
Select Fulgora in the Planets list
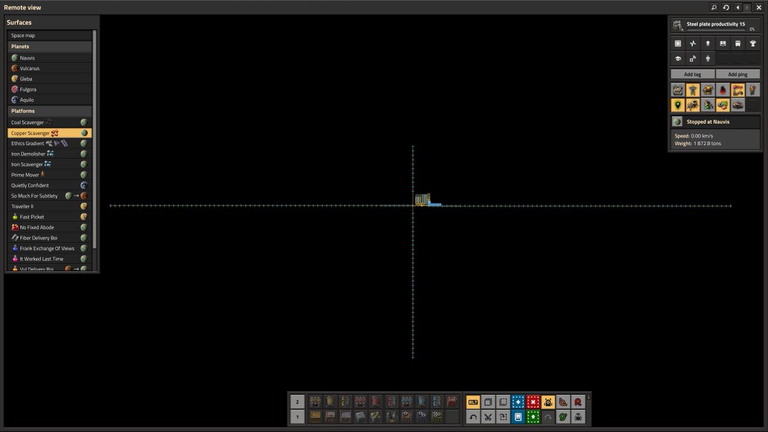(50, 89)
